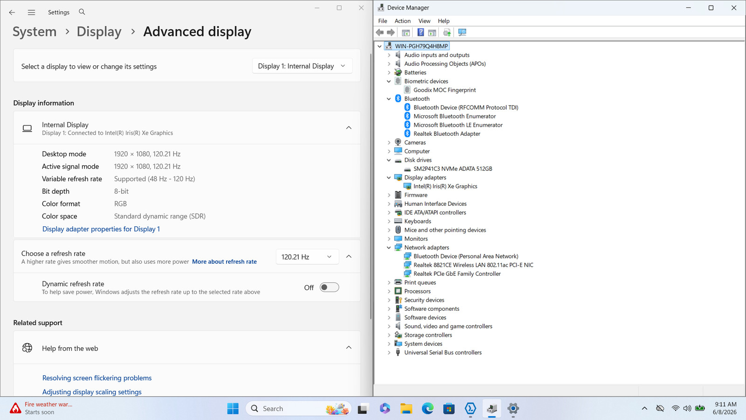Screen dimensions: 746x420
Task: Expand the Universal Serial Bus controllers node
Action: pyautogui.click(x=389, y=353)
